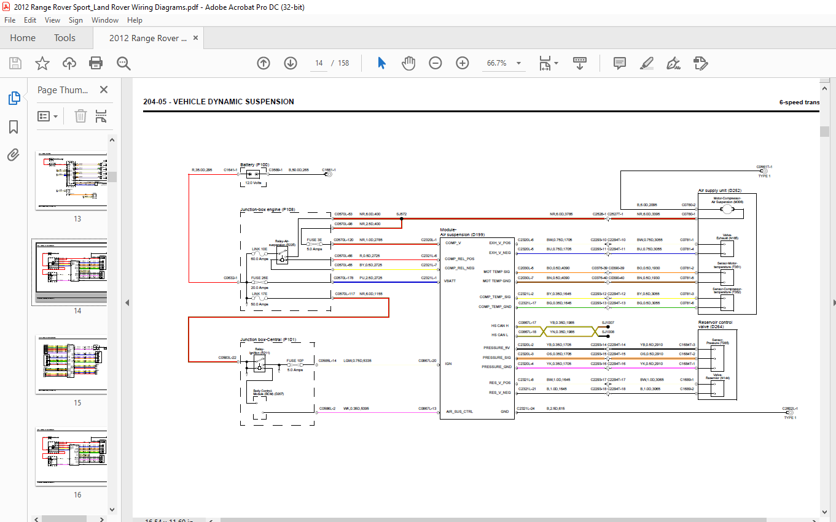Click 'Air supply unit (D252)' label
The image size is (836, 522).
coord(719,191)
